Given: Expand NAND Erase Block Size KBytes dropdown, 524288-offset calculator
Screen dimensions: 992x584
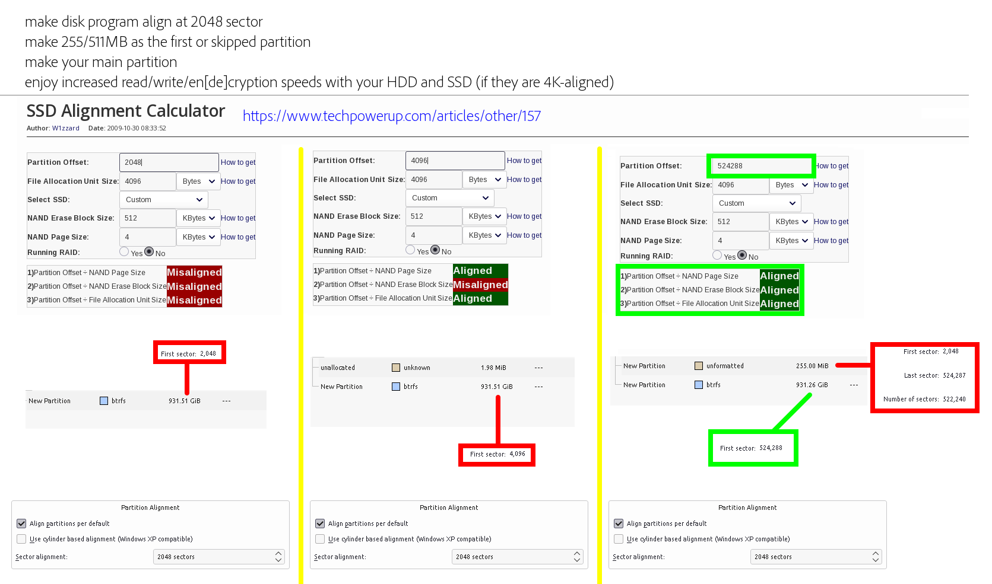Looking at the screenshot, I should [792, 222].
